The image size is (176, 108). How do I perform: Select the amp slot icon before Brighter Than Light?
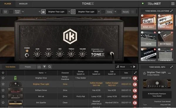point(43,12)
